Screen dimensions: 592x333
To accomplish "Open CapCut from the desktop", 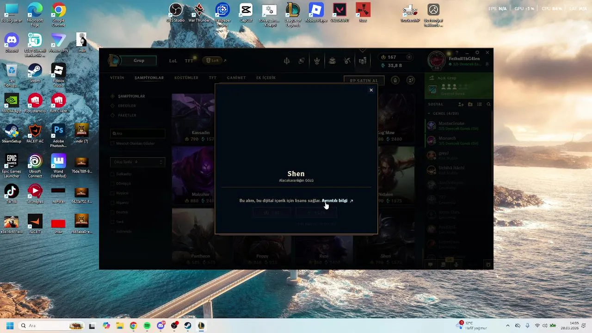I will pyautogui.click(x=246, y=13).
